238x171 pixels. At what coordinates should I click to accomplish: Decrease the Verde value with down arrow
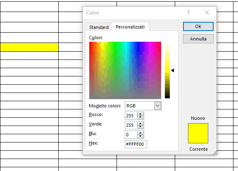tap(140, 127)
